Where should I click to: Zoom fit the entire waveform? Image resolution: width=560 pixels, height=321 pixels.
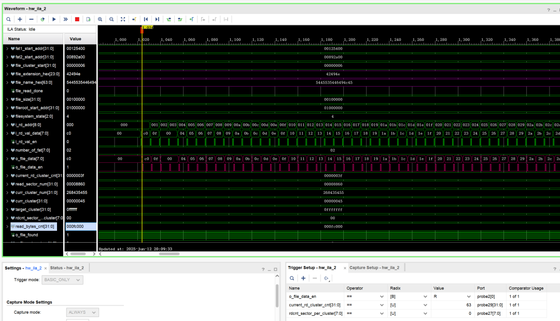122,19
